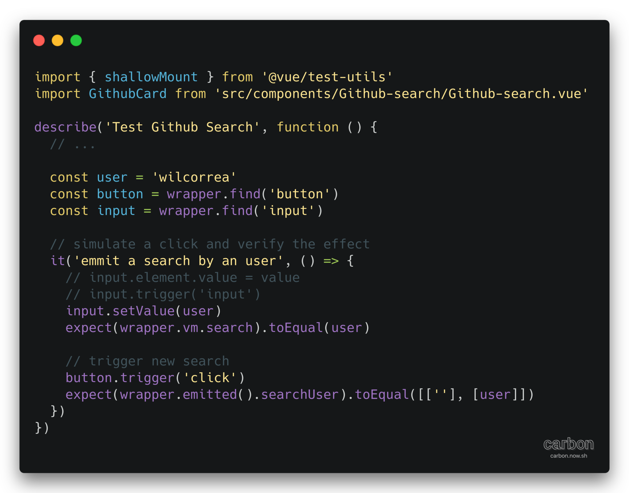
Task: Click the input.setValue(user) line
Action: 144,311
